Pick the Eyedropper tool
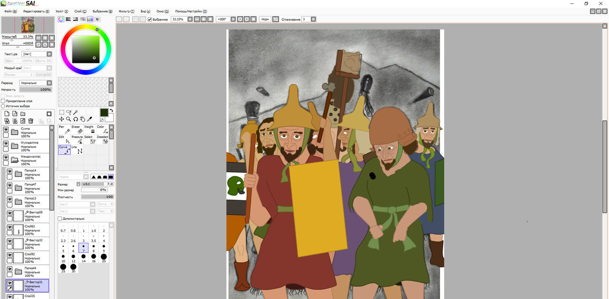Screen dimensions: 609x299 (x=90, y=119)
